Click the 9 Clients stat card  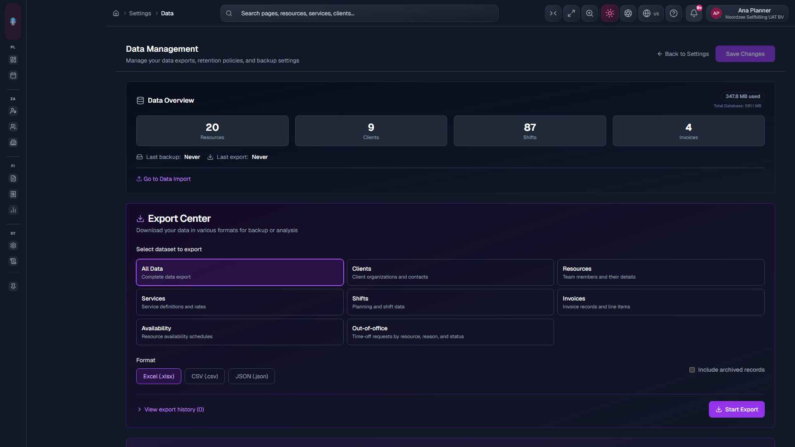(x=371, y=131)
